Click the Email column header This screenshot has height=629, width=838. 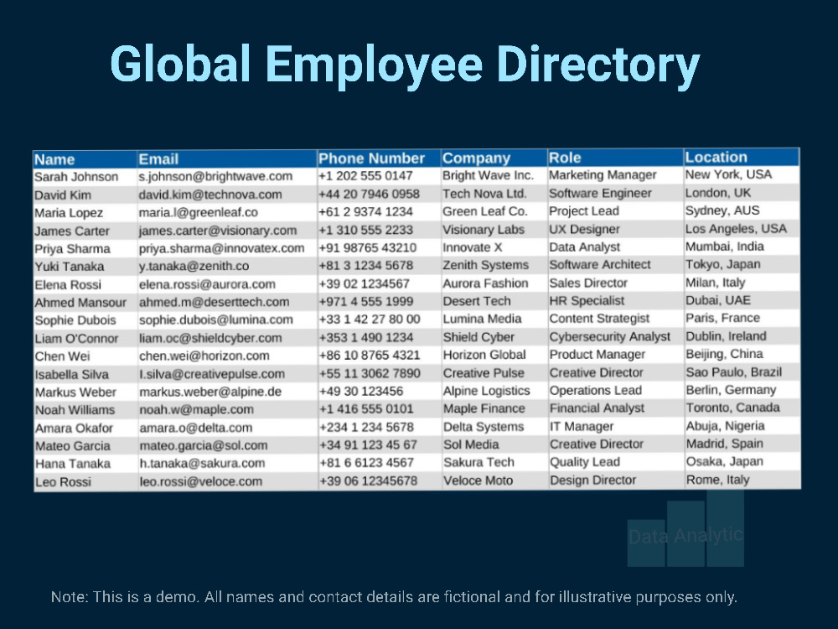point(226,159)
